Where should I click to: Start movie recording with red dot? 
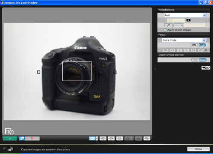(32, 138)
